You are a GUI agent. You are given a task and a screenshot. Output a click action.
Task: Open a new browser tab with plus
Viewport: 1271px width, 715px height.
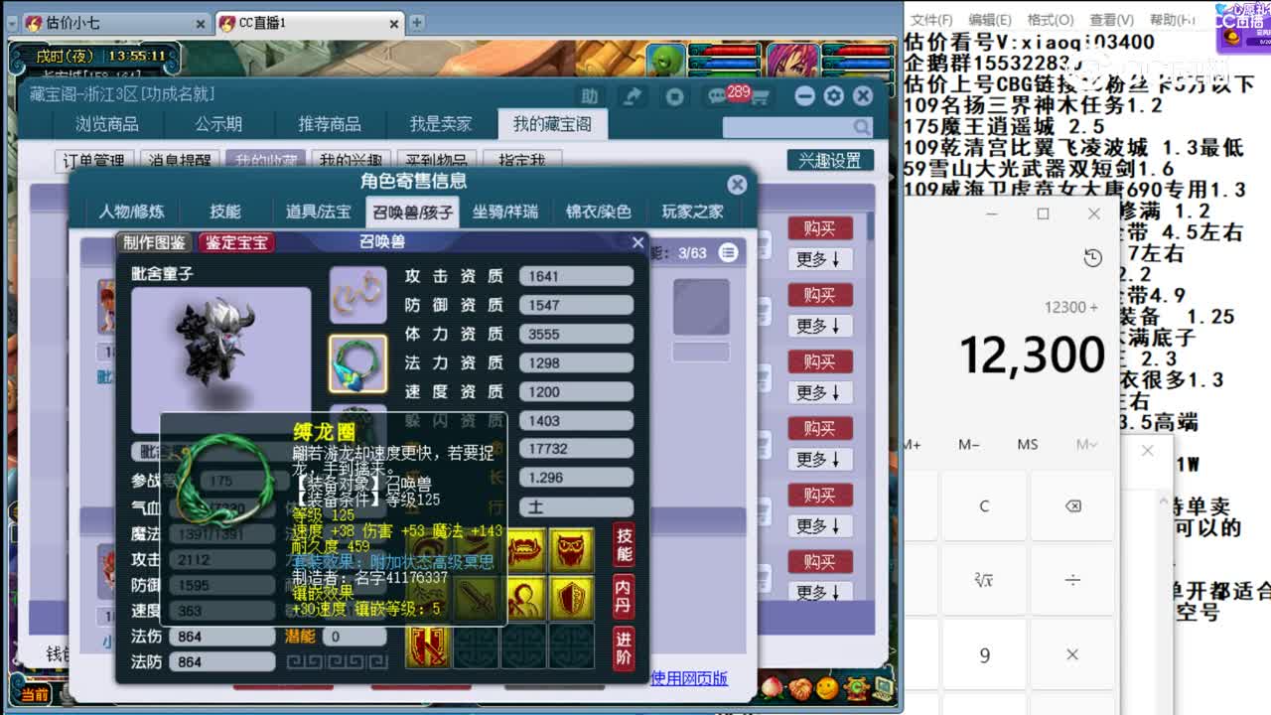coord(417,22)
